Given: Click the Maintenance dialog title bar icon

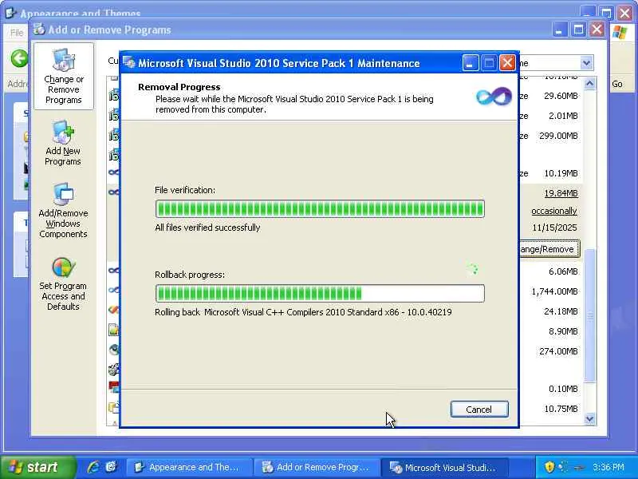Looking at the screenshot, I should coord(129,63).
